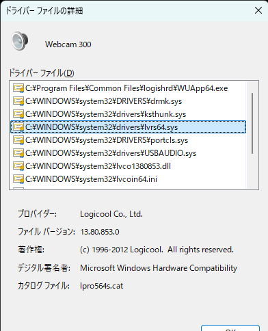
Task: Click the ファイル バージョン label
Action: [x=46, y=232]
